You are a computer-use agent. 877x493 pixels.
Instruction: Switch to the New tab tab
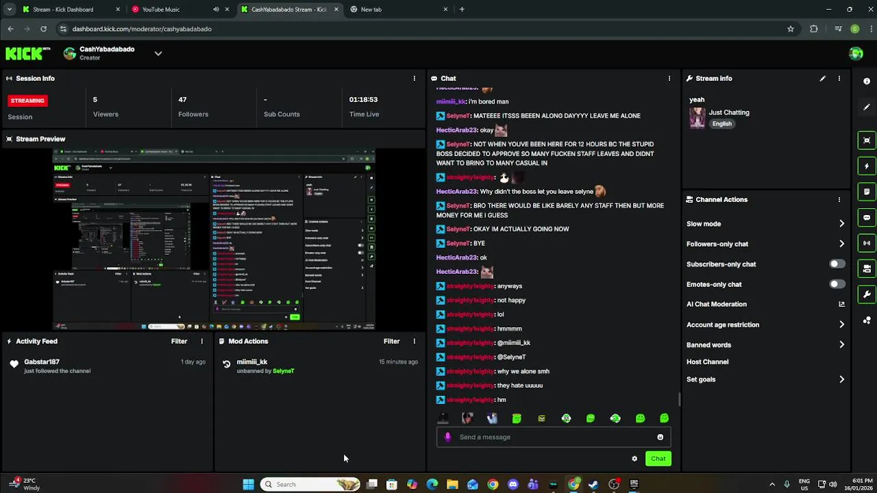coord(399,10)
